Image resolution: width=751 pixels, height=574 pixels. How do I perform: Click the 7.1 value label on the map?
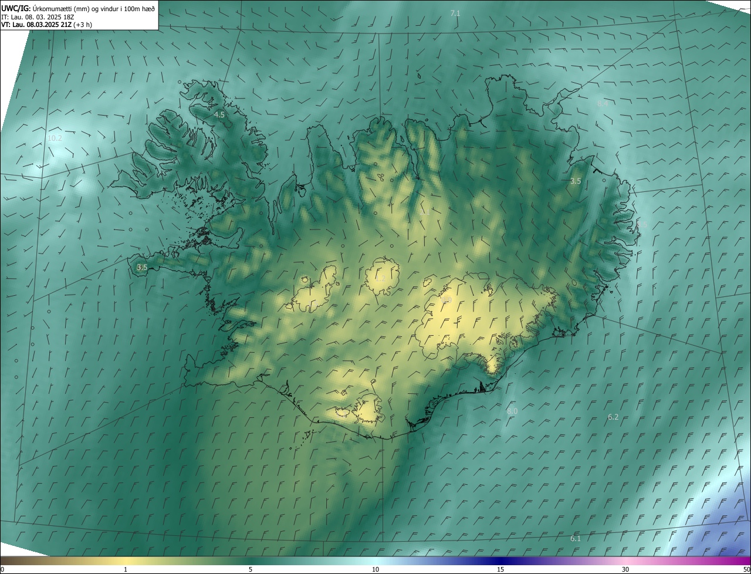click(x=455, y=13)
